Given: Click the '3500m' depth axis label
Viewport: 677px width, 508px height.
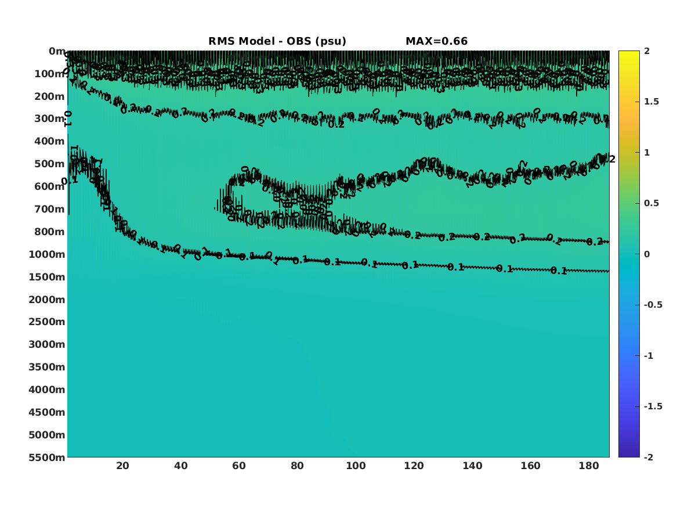Looking at the screenshot, I should (47, 367).
